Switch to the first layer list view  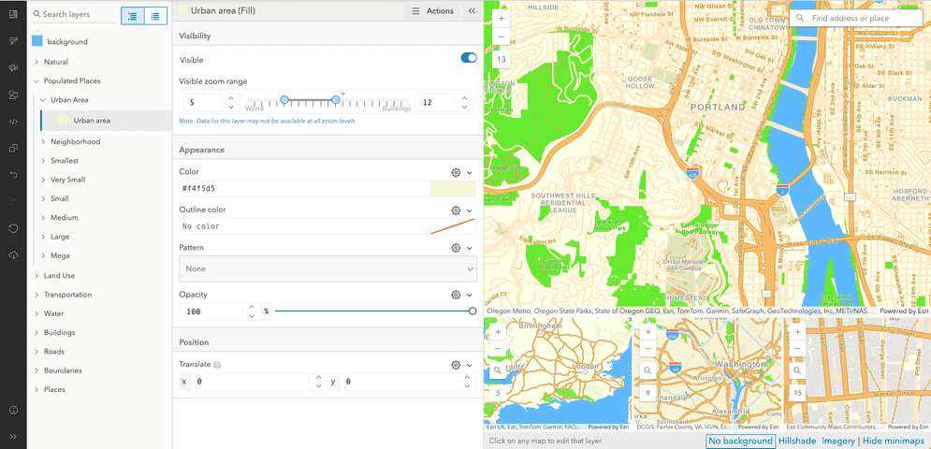133,16
